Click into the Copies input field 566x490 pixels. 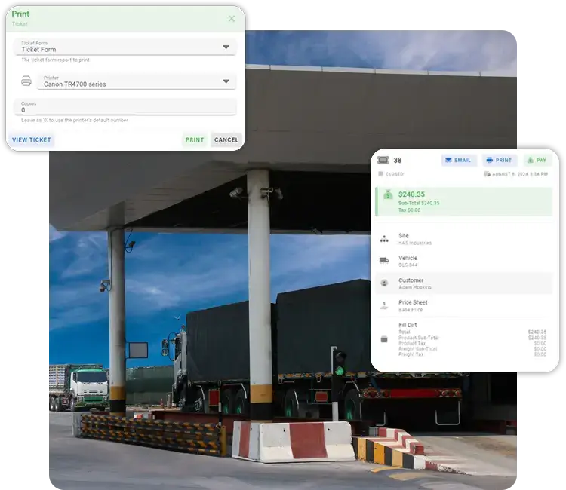click(125, 108)
